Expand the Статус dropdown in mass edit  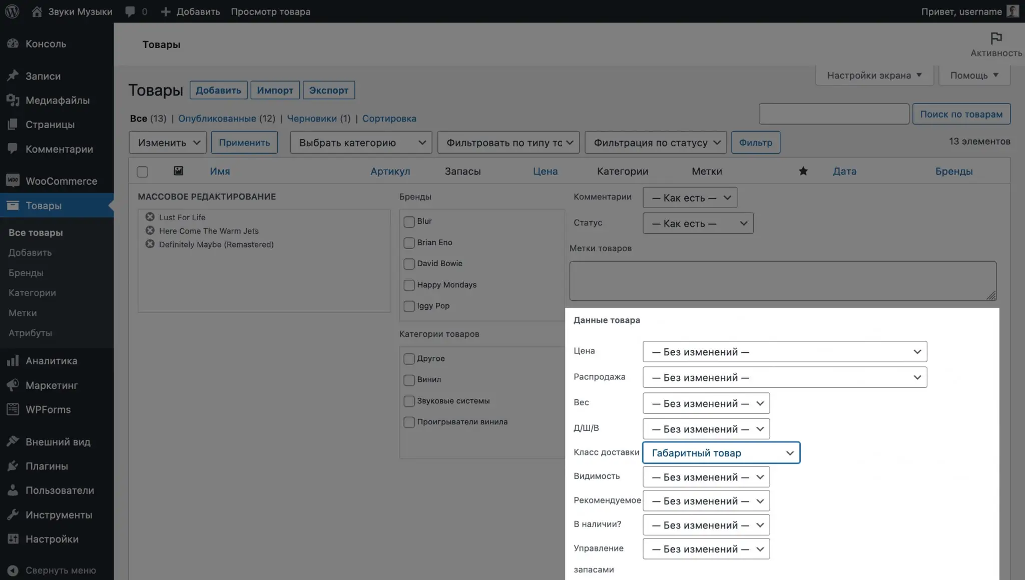pos(698,223)
